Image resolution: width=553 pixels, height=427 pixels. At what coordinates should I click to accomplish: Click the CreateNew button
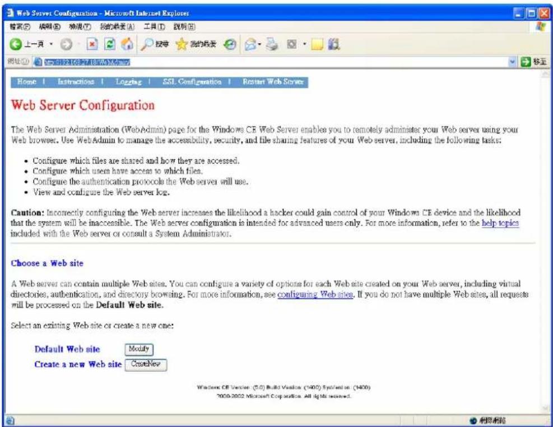[x=146, y=364]
